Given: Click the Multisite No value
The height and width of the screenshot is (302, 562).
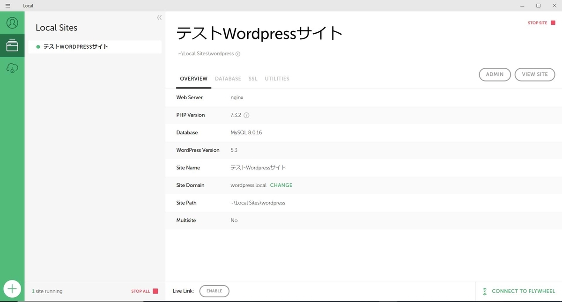Looking at the screenshot, I should [x=234, y=221].
